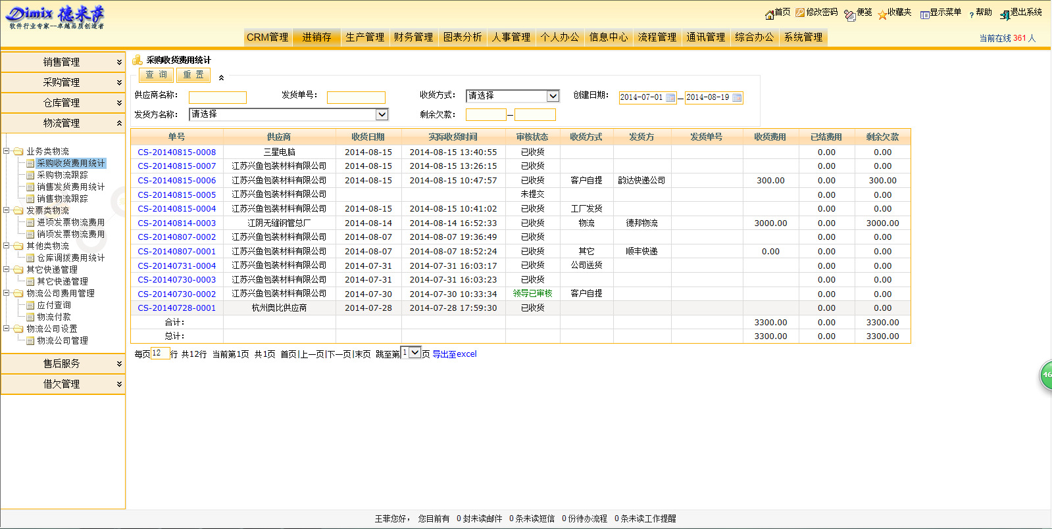Focus the minimum 剩余欠款 input field
Image resolution: width=1052 pixels, height=529 pixels.
coord(486,115)
